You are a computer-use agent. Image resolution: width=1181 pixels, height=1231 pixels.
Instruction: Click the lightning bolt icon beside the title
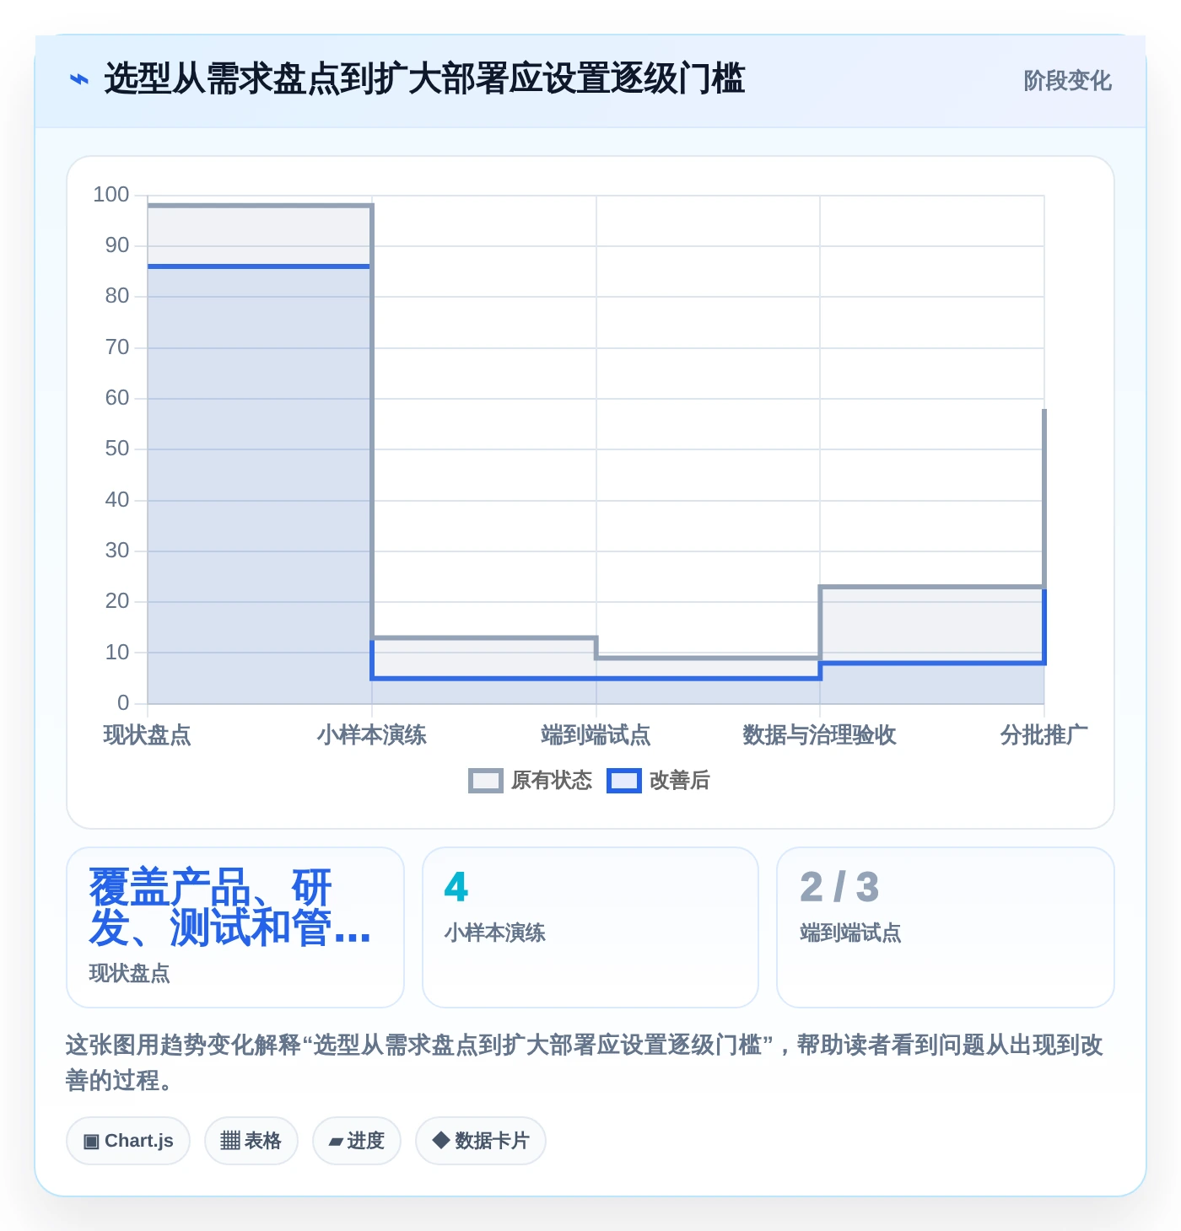[x=78, y=80]
